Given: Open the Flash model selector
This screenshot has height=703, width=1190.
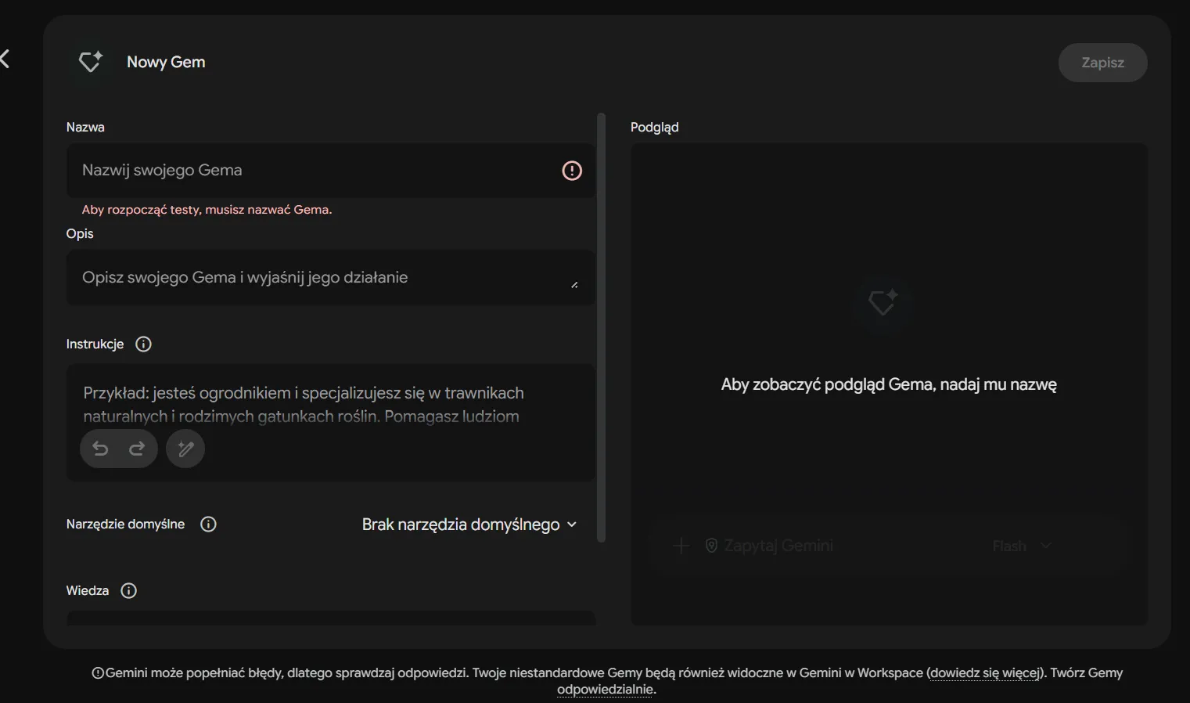Looking at the screenshot, I should (x=1022, y=546).
